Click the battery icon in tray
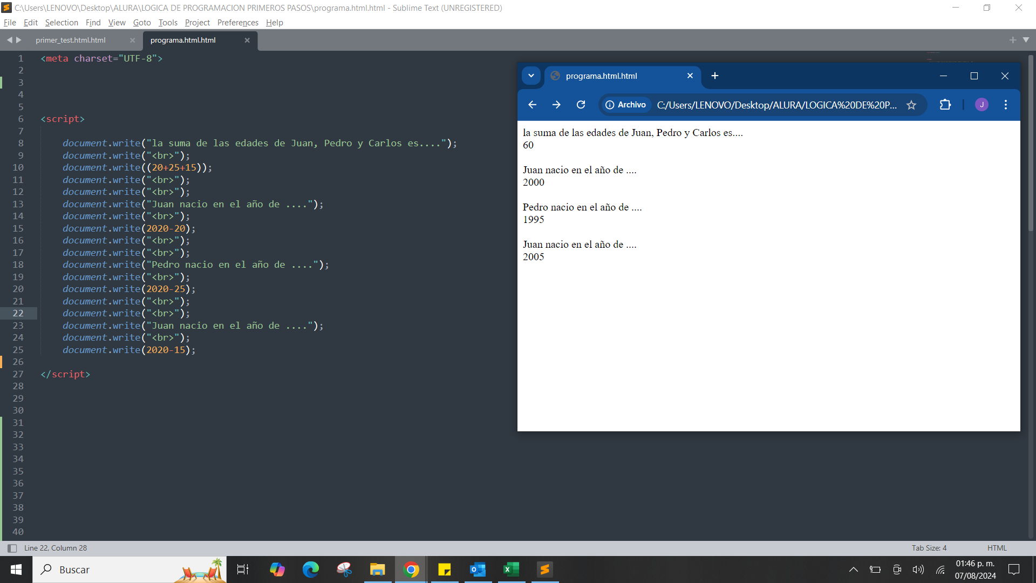 pyautogui.click(x=875, y=570)
